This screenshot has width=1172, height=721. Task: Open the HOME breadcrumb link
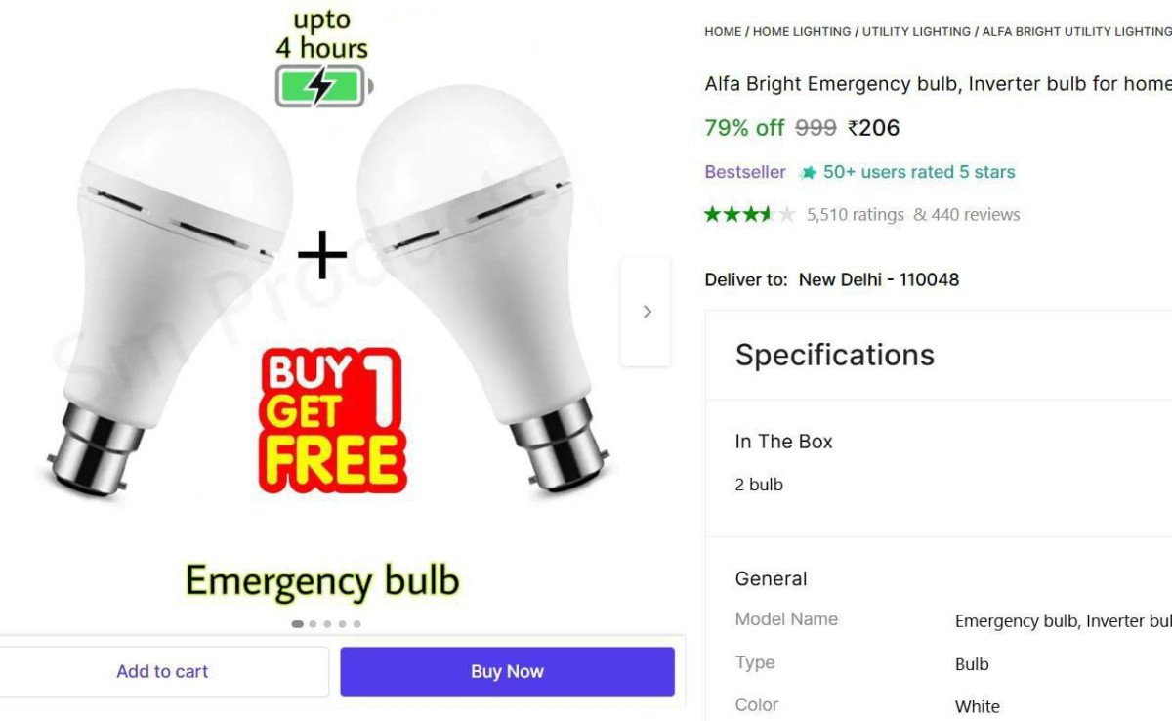[x=723, y=32]
